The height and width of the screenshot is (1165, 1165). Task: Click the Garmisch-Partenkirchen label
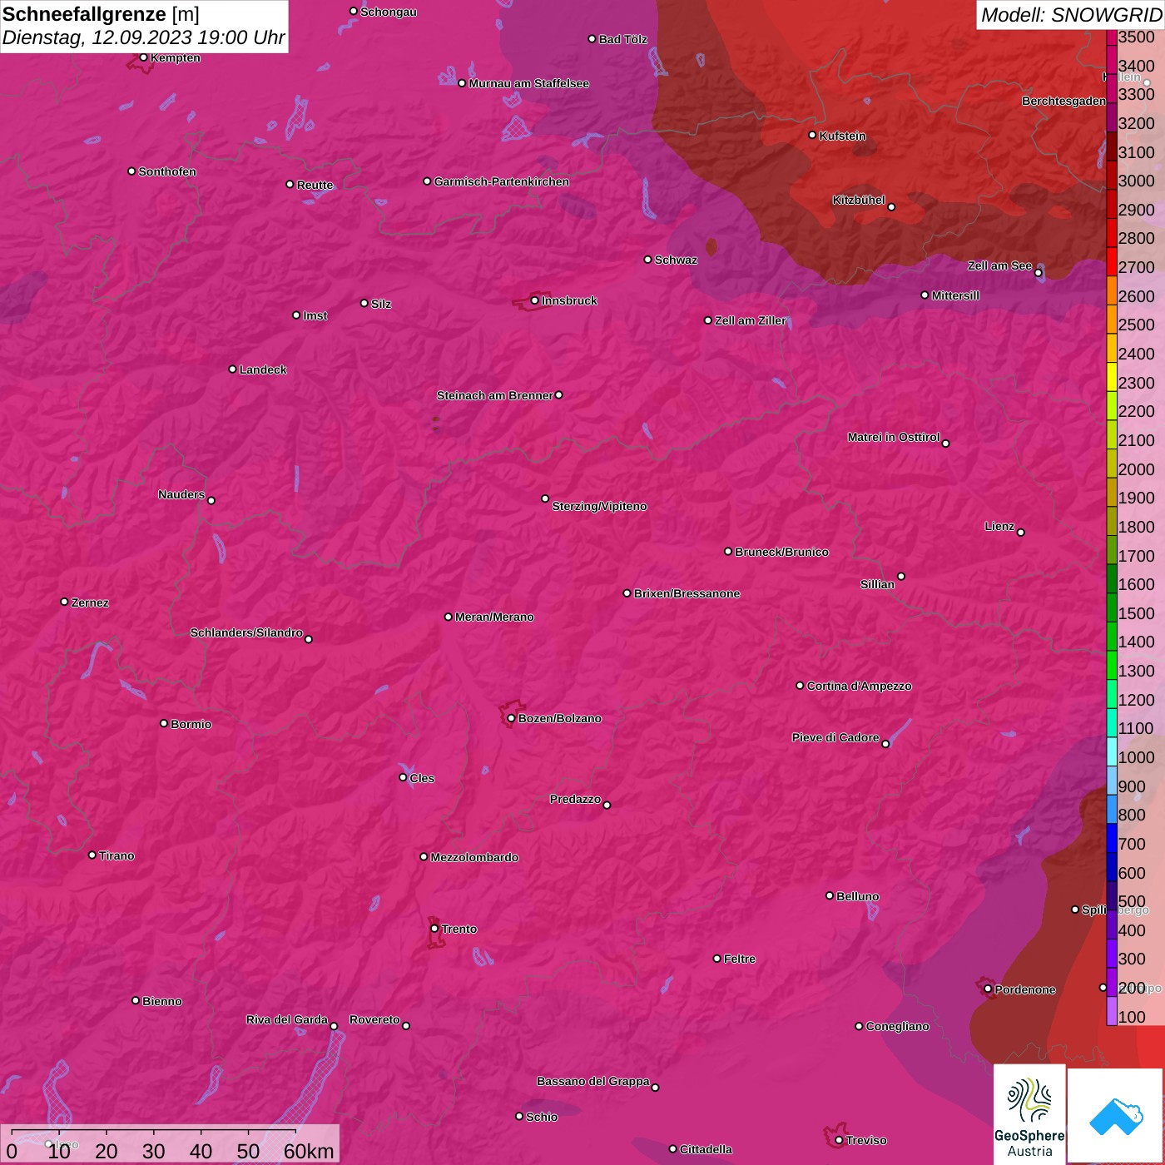pyautogui.click(x=502, y=181)
